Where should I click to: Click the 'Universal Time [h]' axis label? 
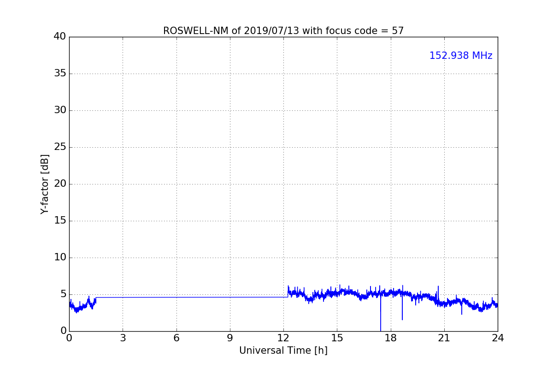(283, 351)
